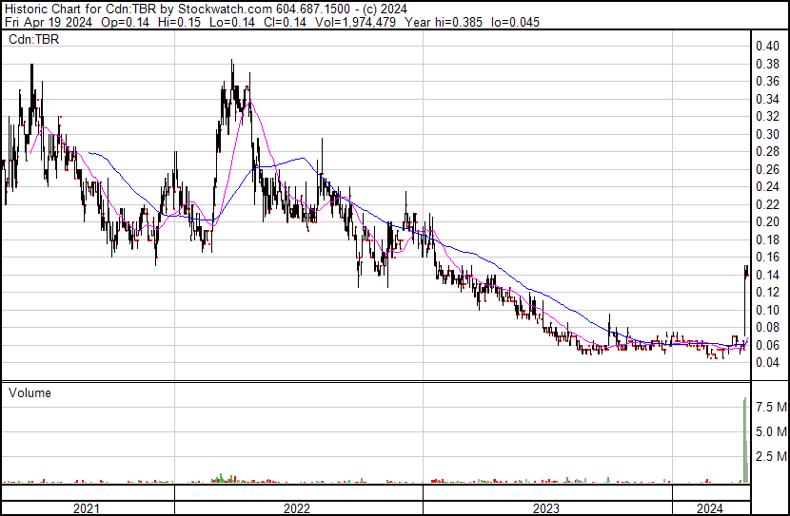Click the 7.5 M volume axis label
790x516 pixels.
[x=771, y=407]
